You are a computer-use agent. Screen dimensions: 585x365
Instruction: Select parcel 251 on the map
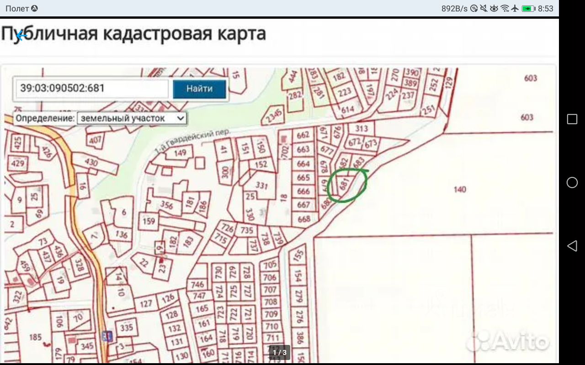tap(428, 110)
